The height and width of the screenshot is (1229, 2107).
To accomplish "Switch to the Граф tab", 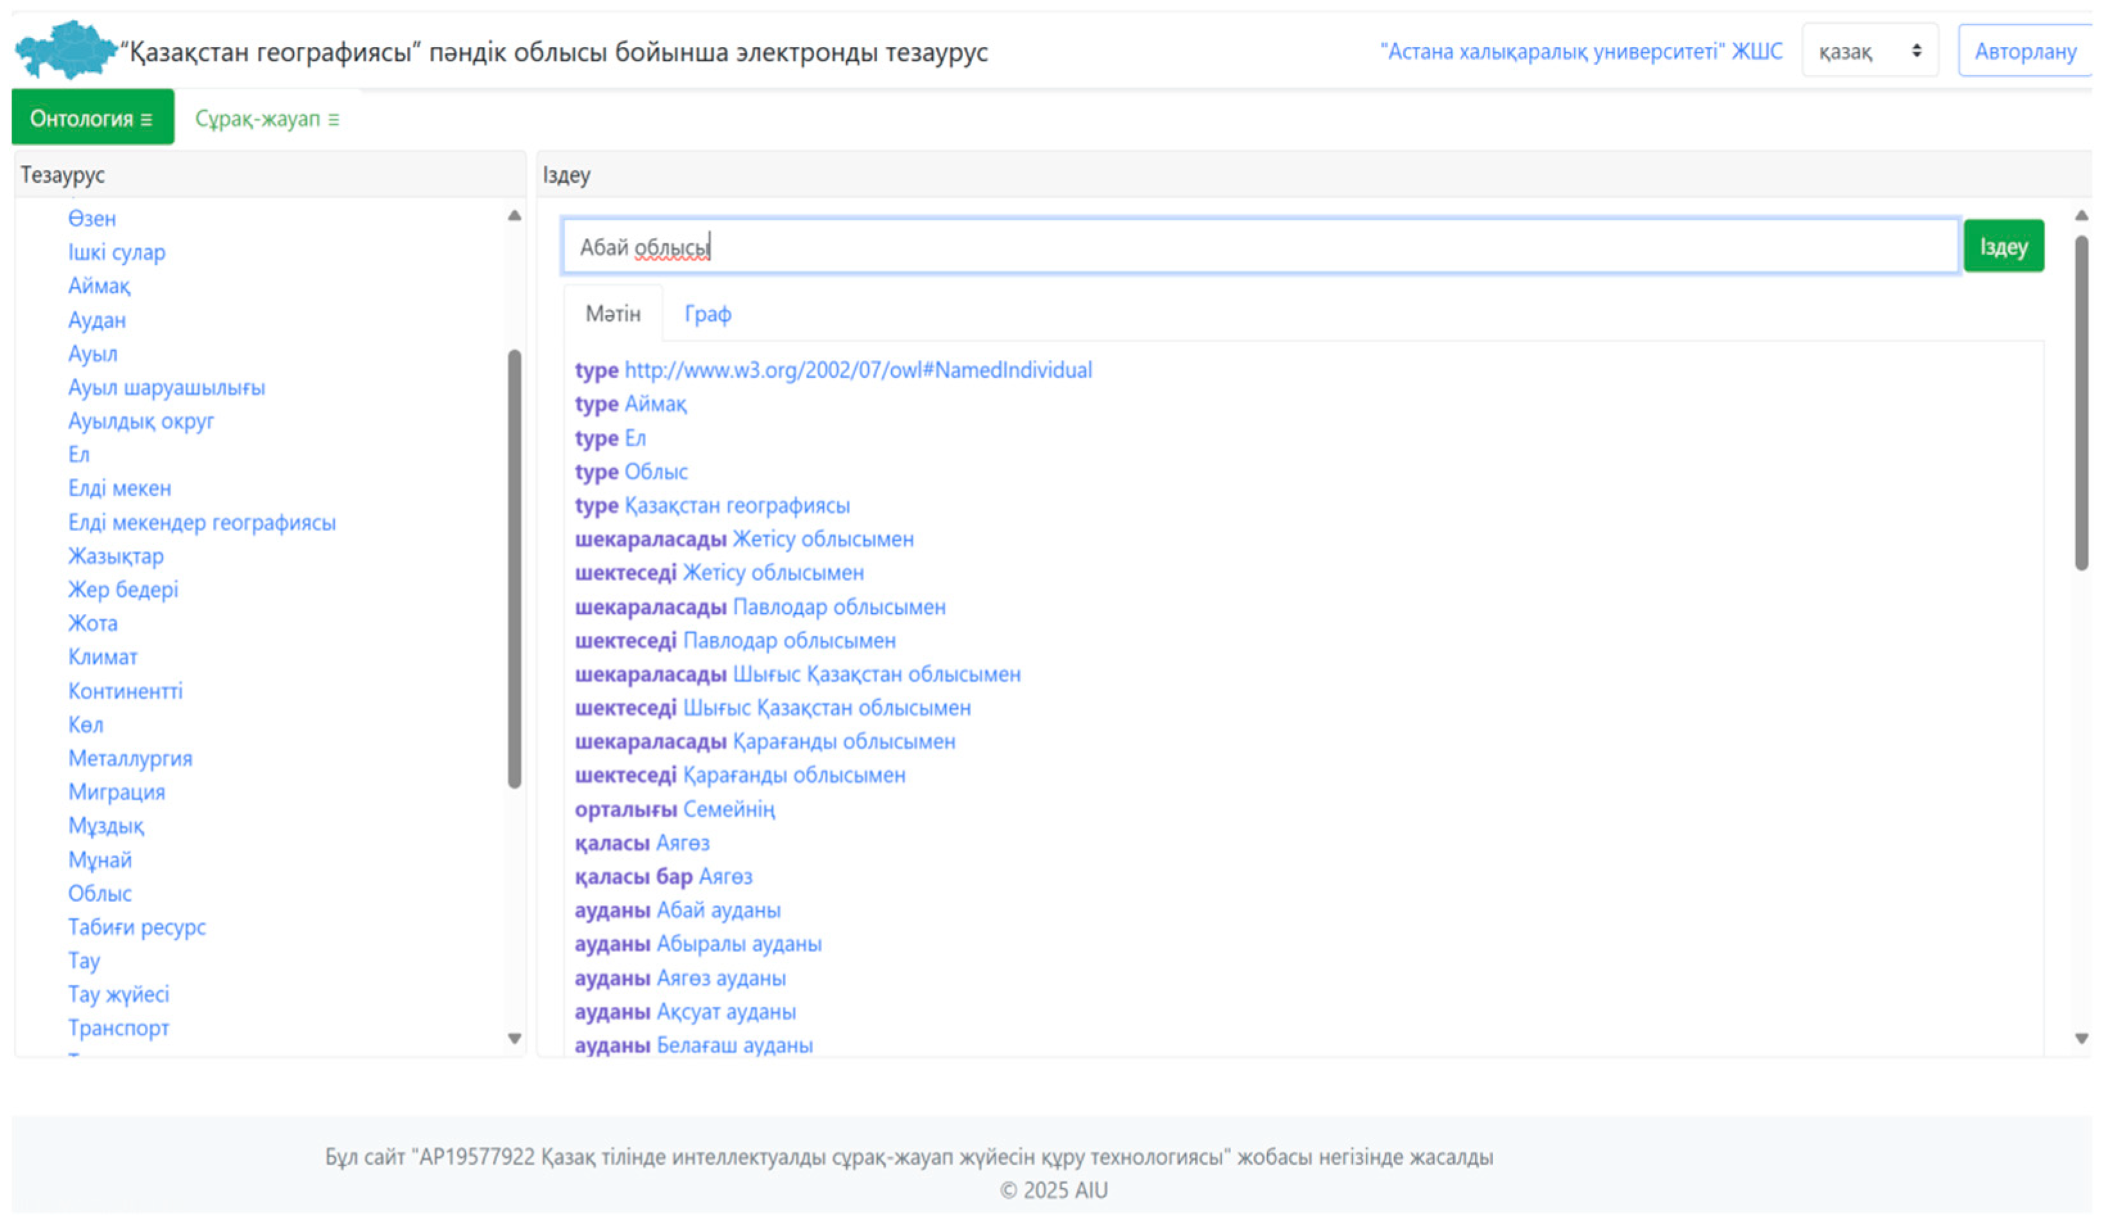I will [x=707, y=314].
